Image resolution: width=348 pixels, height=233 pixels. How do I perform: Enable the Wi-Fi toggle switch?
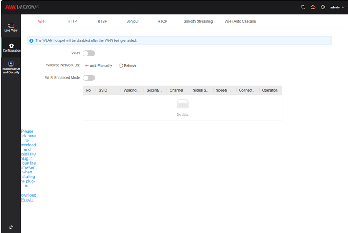click(x=89, y=53)
